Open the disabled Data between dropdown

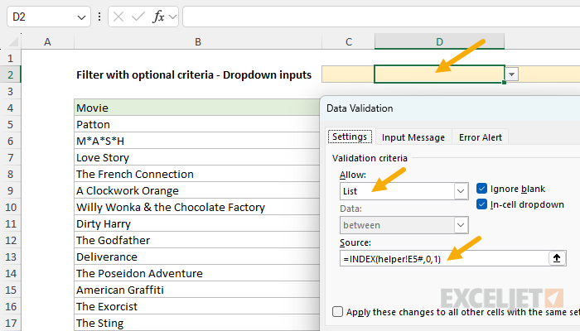coord(461,225)
